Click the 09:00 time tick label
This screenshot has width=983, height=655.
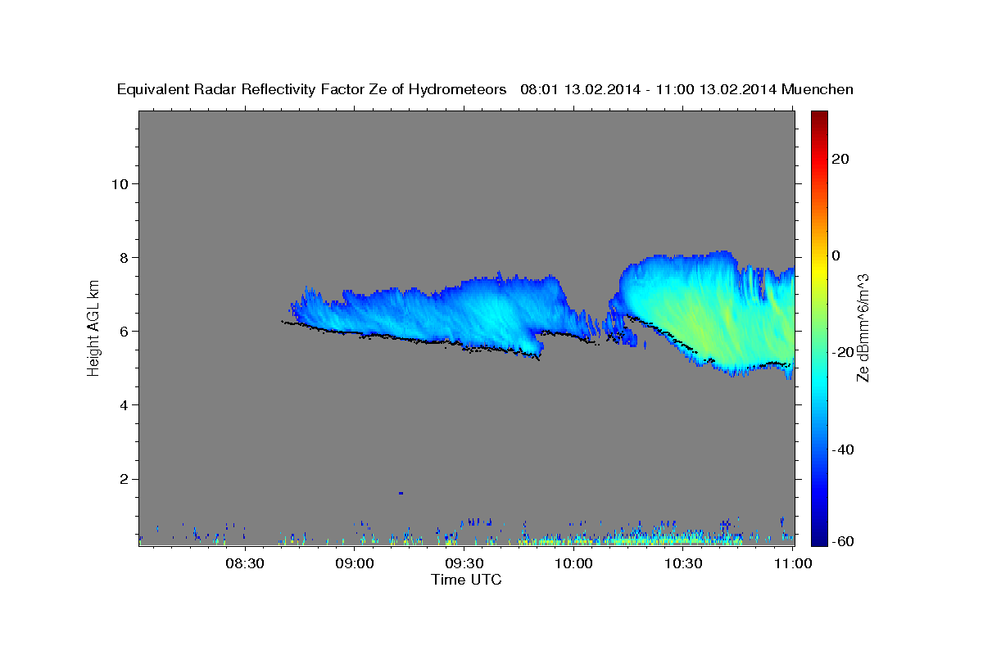tap(355, 563)
